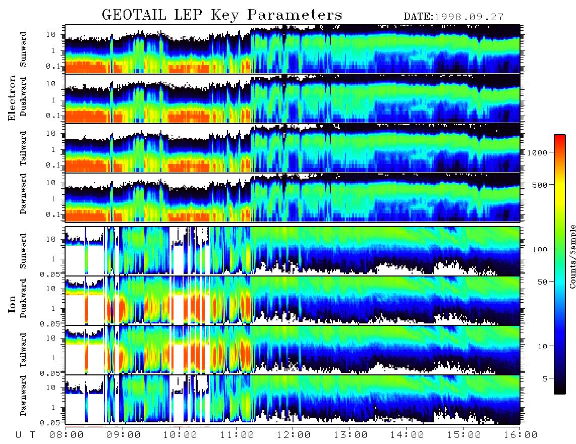This screenshot has height=444, width=576.
Task: Click the "0.05" tick of Ion Sunward panel
Action: [x=50, y=274]
